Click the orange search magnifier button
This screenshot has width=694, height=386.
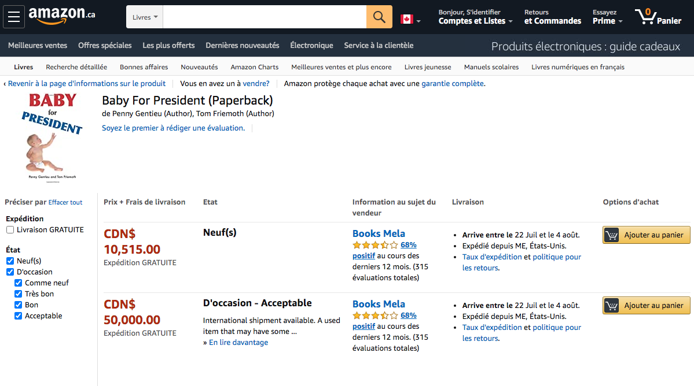coord(379,17)
